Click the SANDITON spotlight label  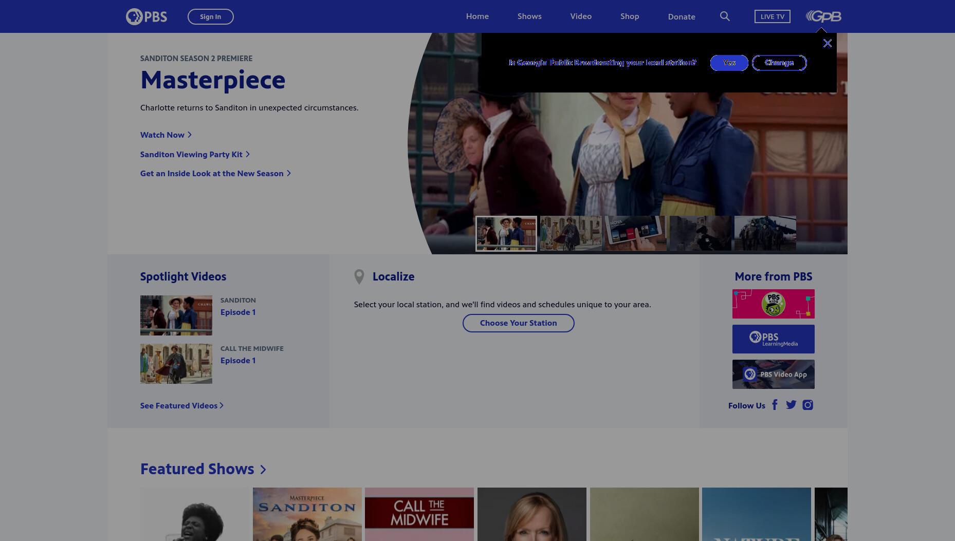(238, 301)
